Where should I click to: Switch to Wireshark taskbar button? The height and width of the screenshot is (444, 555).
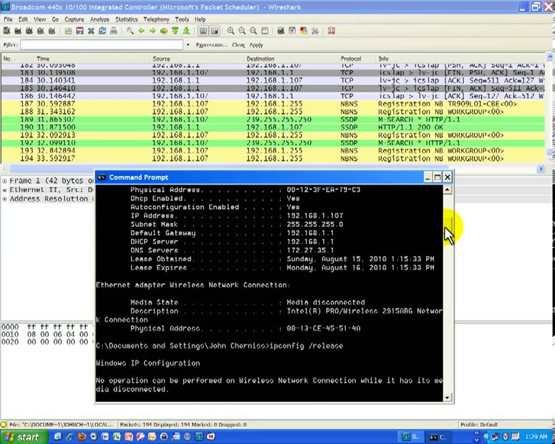(410, 437)
